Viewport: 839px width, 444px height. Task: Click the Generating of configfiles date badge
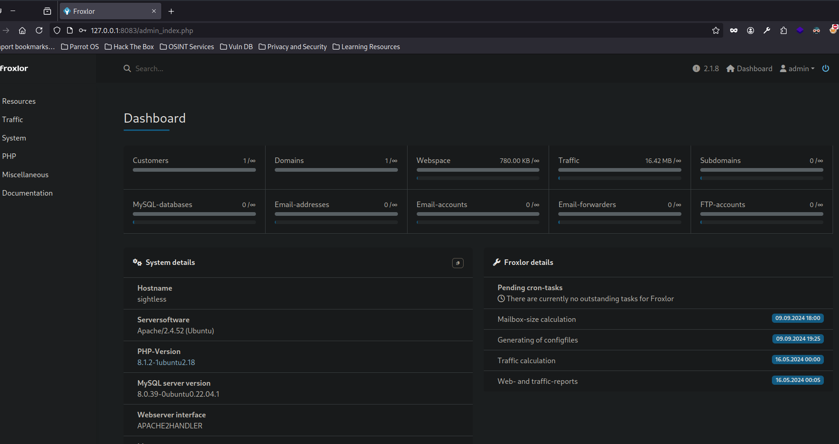tap(798, 339)
